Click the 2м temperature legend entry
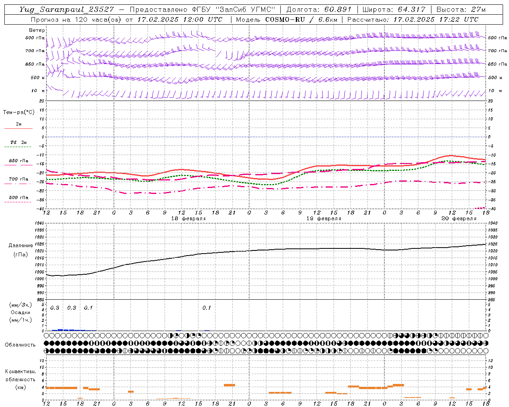509x407 pixels. click(x=19, y=124)
